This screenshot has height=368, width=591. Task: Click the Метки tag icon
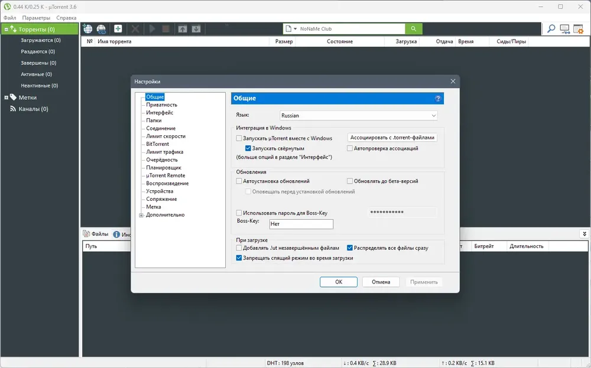(x=13, y=97)
